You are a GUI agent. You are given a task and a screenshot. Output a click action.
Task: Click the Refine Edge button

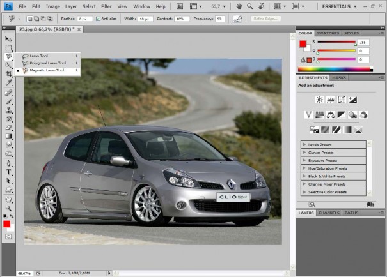click(x=265, y=19)
